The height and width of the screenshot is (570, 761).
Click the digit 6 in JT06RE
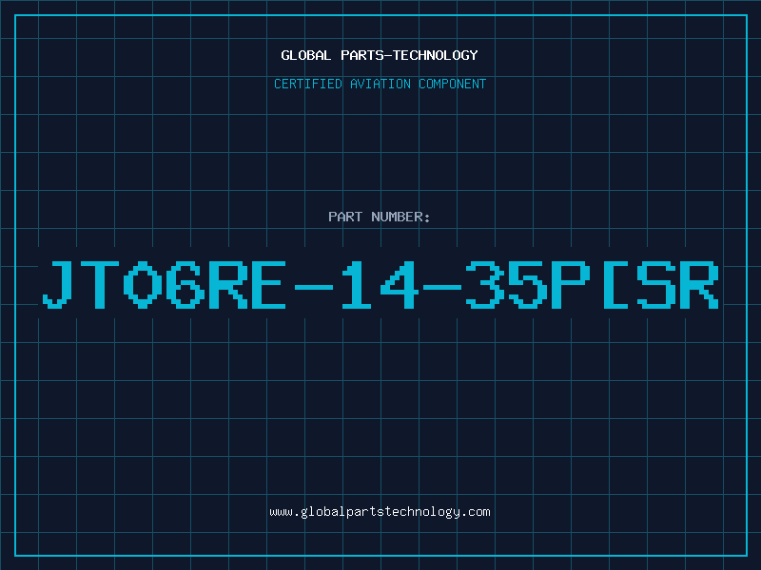point(185,284)
